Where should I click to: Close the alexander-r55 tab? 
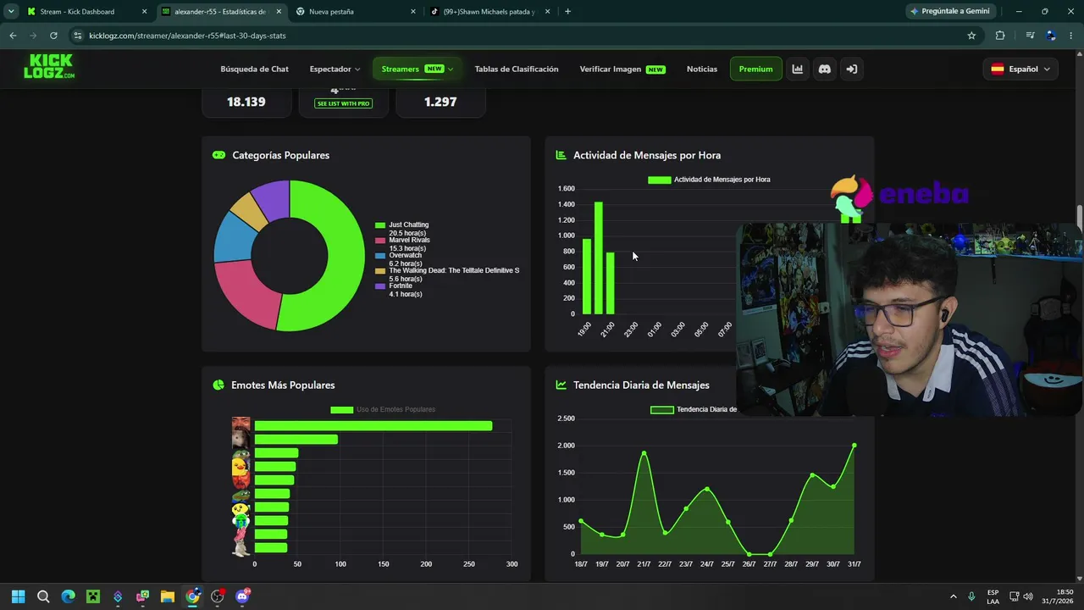click(x=279, y=12)
